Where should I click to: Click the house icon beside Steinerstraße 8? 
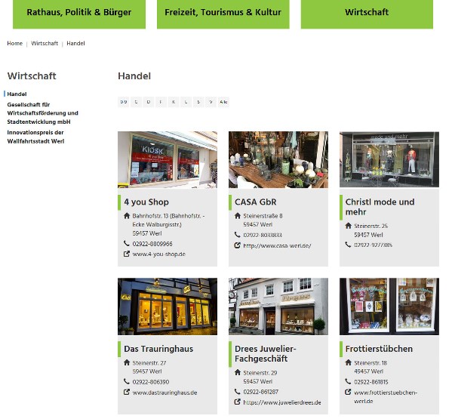(x=238, y=216)
